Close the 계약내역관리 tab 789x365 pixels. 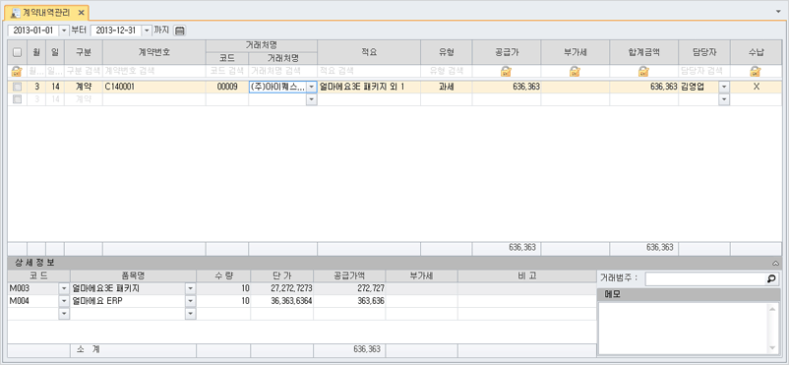coord(81,13)
